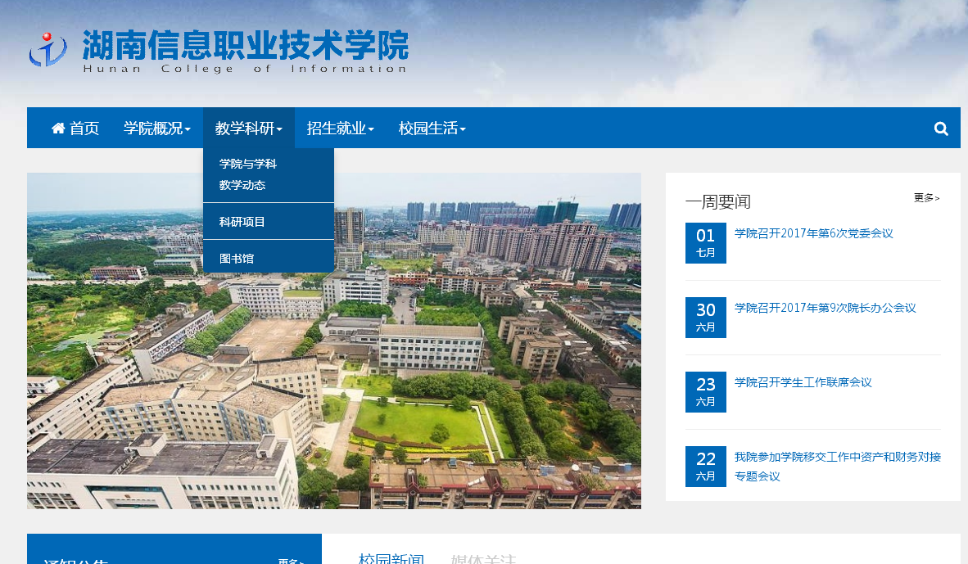Collapse the 教学科研 dropdown menu
The height and width of the screenshot is (564, 968).
(248, 129)
